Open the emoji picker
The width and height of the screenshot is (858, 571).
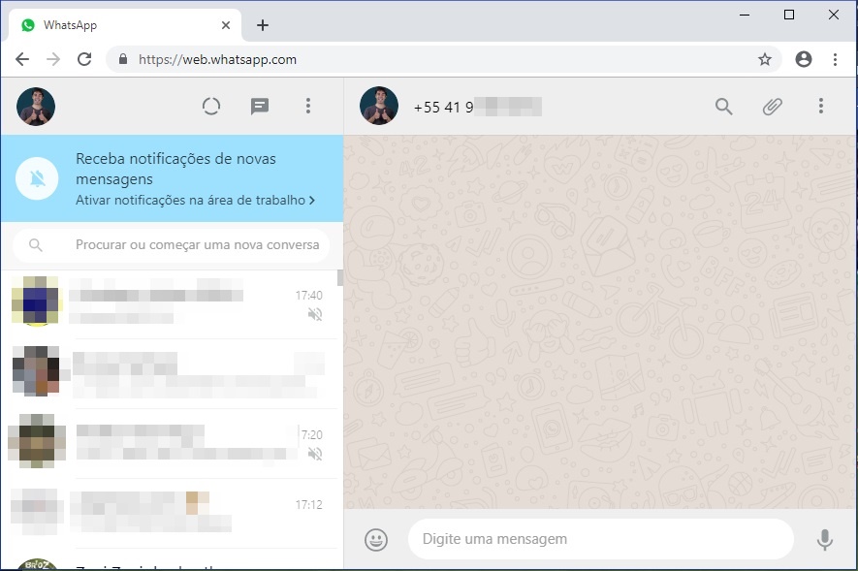(x=376, y=540)
